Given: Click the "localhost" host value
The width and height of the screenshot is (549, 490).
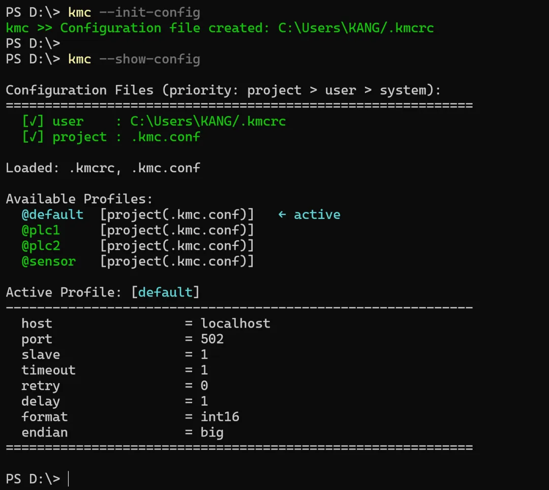Looking at the screenshot, I should (235, 323).
